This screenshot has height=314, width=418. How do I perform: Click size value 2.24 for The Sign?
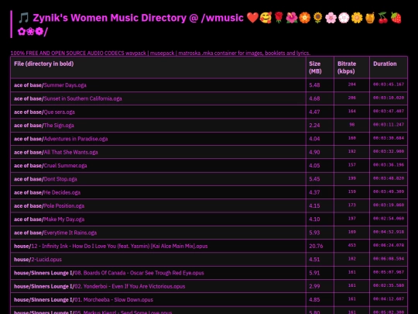click(314, 126)
